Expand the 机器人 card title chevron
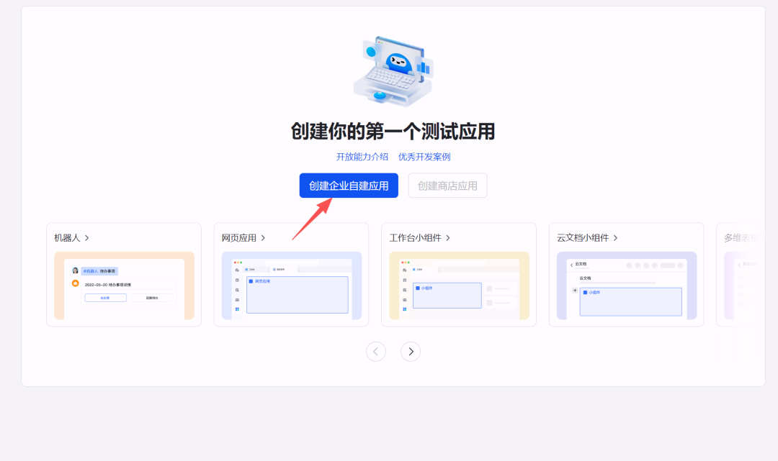The image size is (778, 461). pos(87,238)
